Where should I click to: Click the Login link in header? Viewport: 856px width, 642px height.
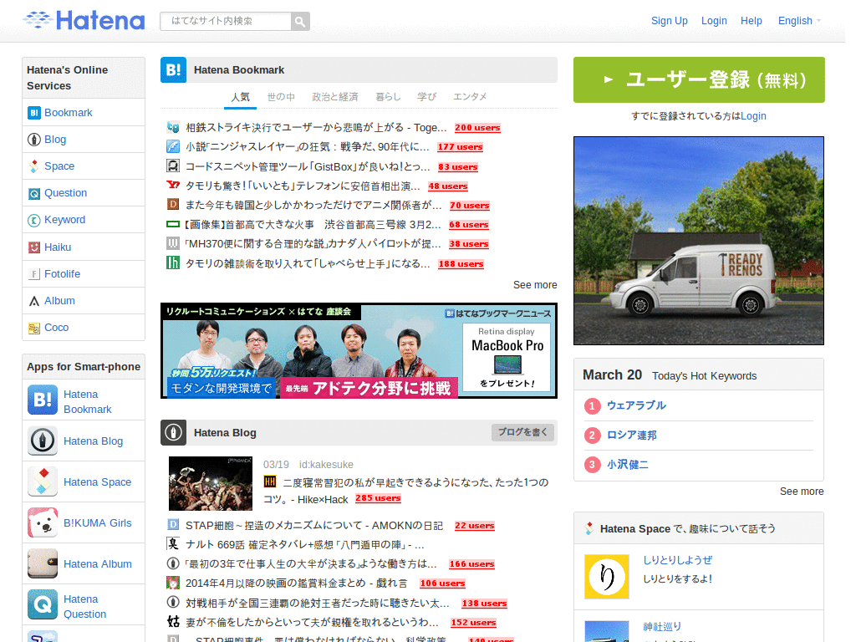[714, 21]
